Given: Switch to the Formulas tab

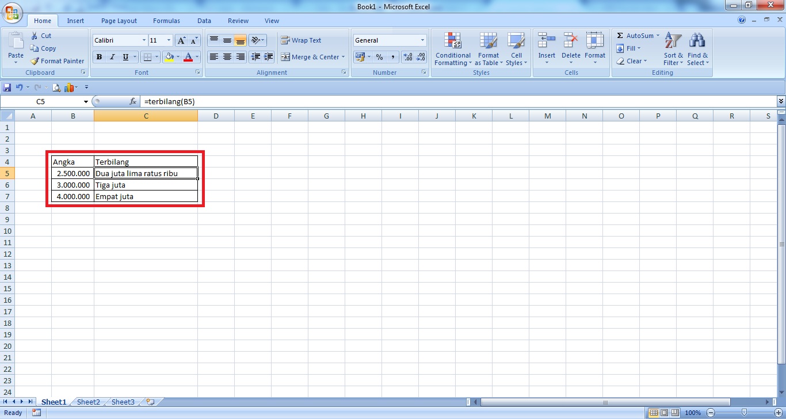Looking at the screenshot, I should tap(166, 21).
